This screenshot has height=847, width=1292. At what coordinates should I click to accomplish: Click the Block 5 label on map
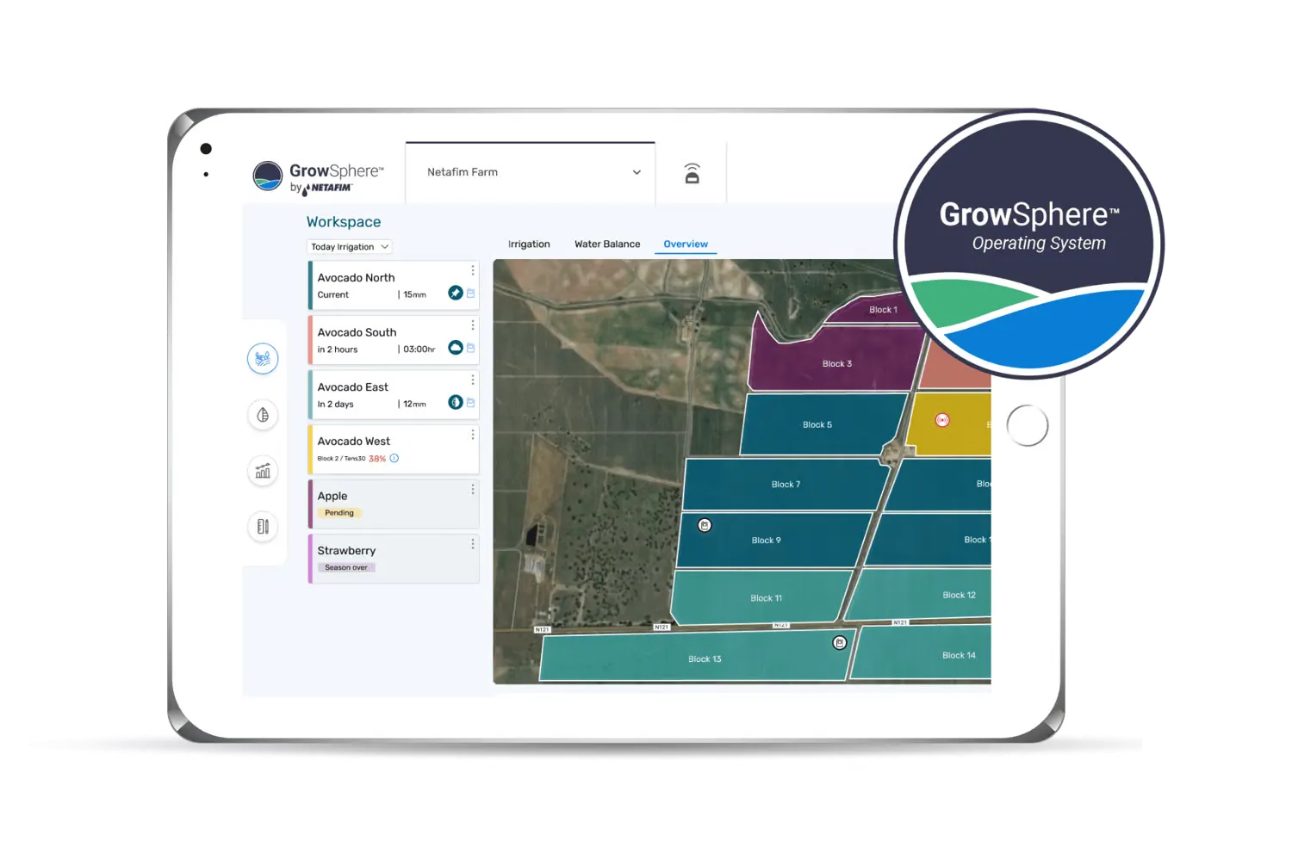click(817, 425)
